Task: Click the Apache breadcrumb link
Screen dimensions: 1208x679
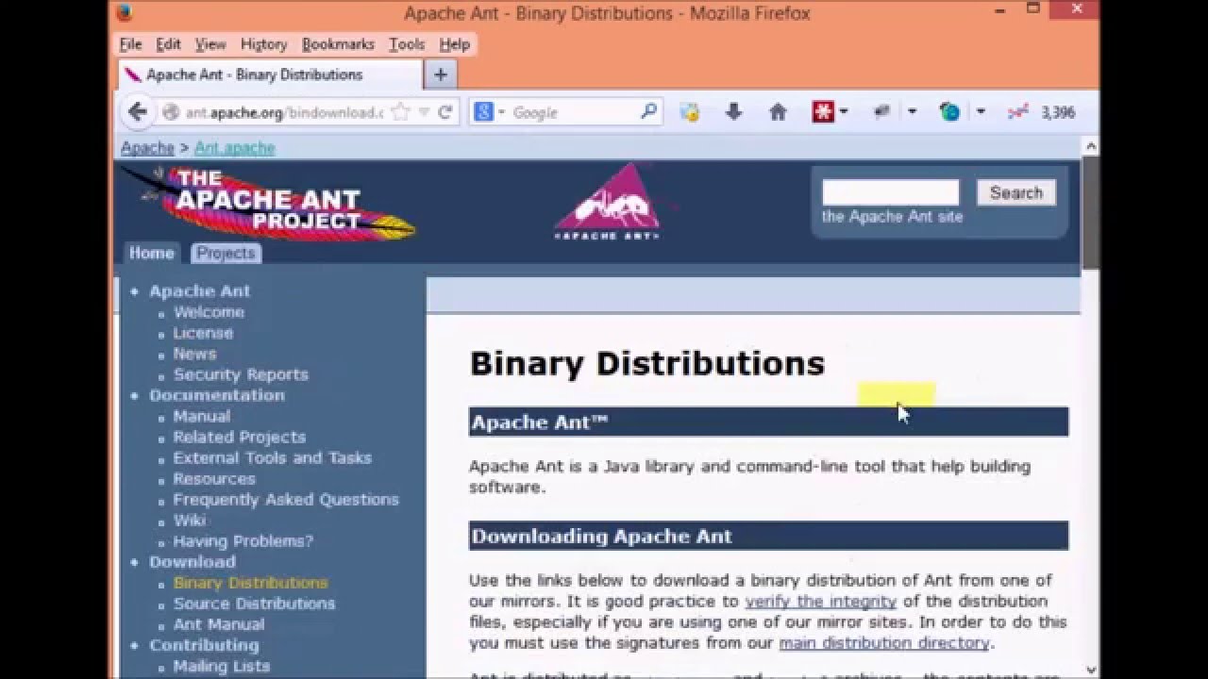Action: point(147,148)
